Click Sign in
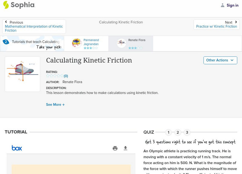The height and width of the screenshot is (174, 242). [232, 5]
